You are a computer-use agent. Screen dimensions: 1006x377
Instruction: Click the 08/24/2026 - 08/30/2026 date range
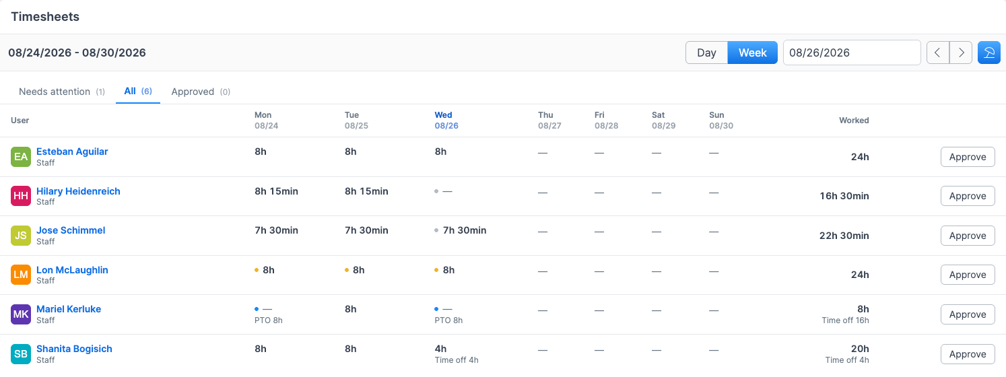point(77,53)
